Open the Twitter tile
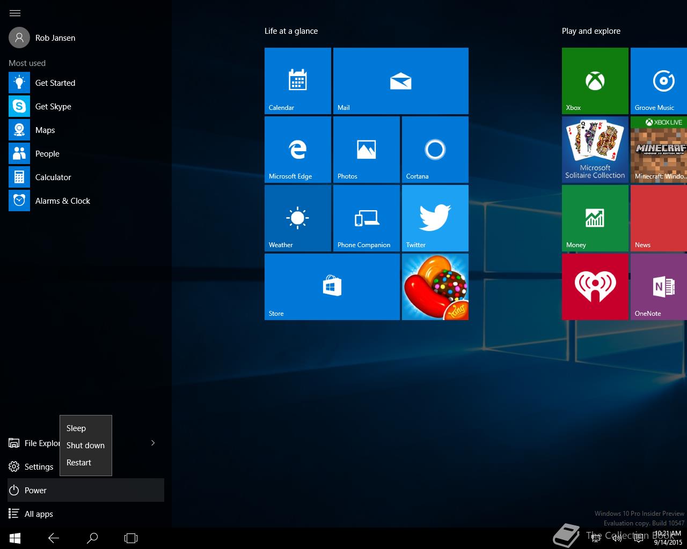 pos(435,218)
